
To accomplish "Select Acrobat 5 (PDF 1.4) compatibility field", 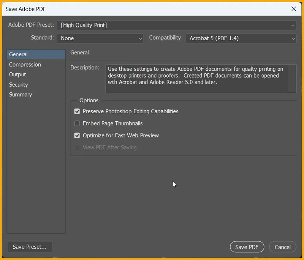I will 241,38.
